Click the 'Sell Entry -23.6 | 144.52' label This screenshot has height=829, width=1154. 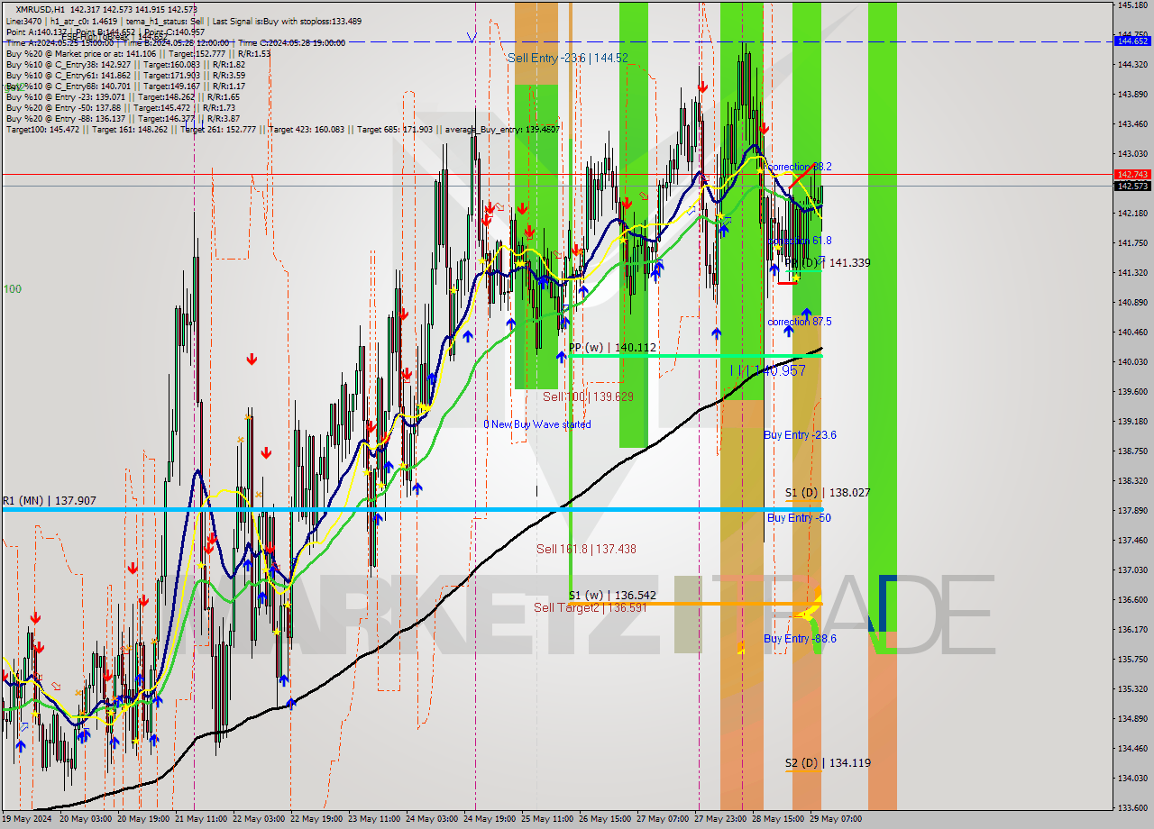coord(568,58)
